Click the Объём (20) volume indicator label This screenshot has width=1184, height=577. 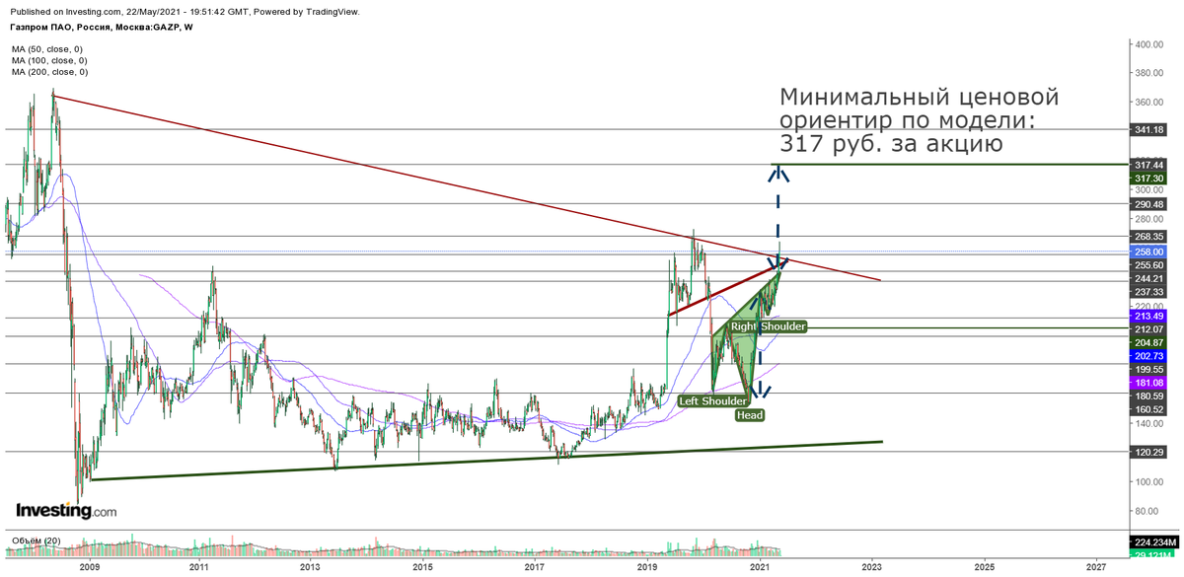(x=36, y=541)
